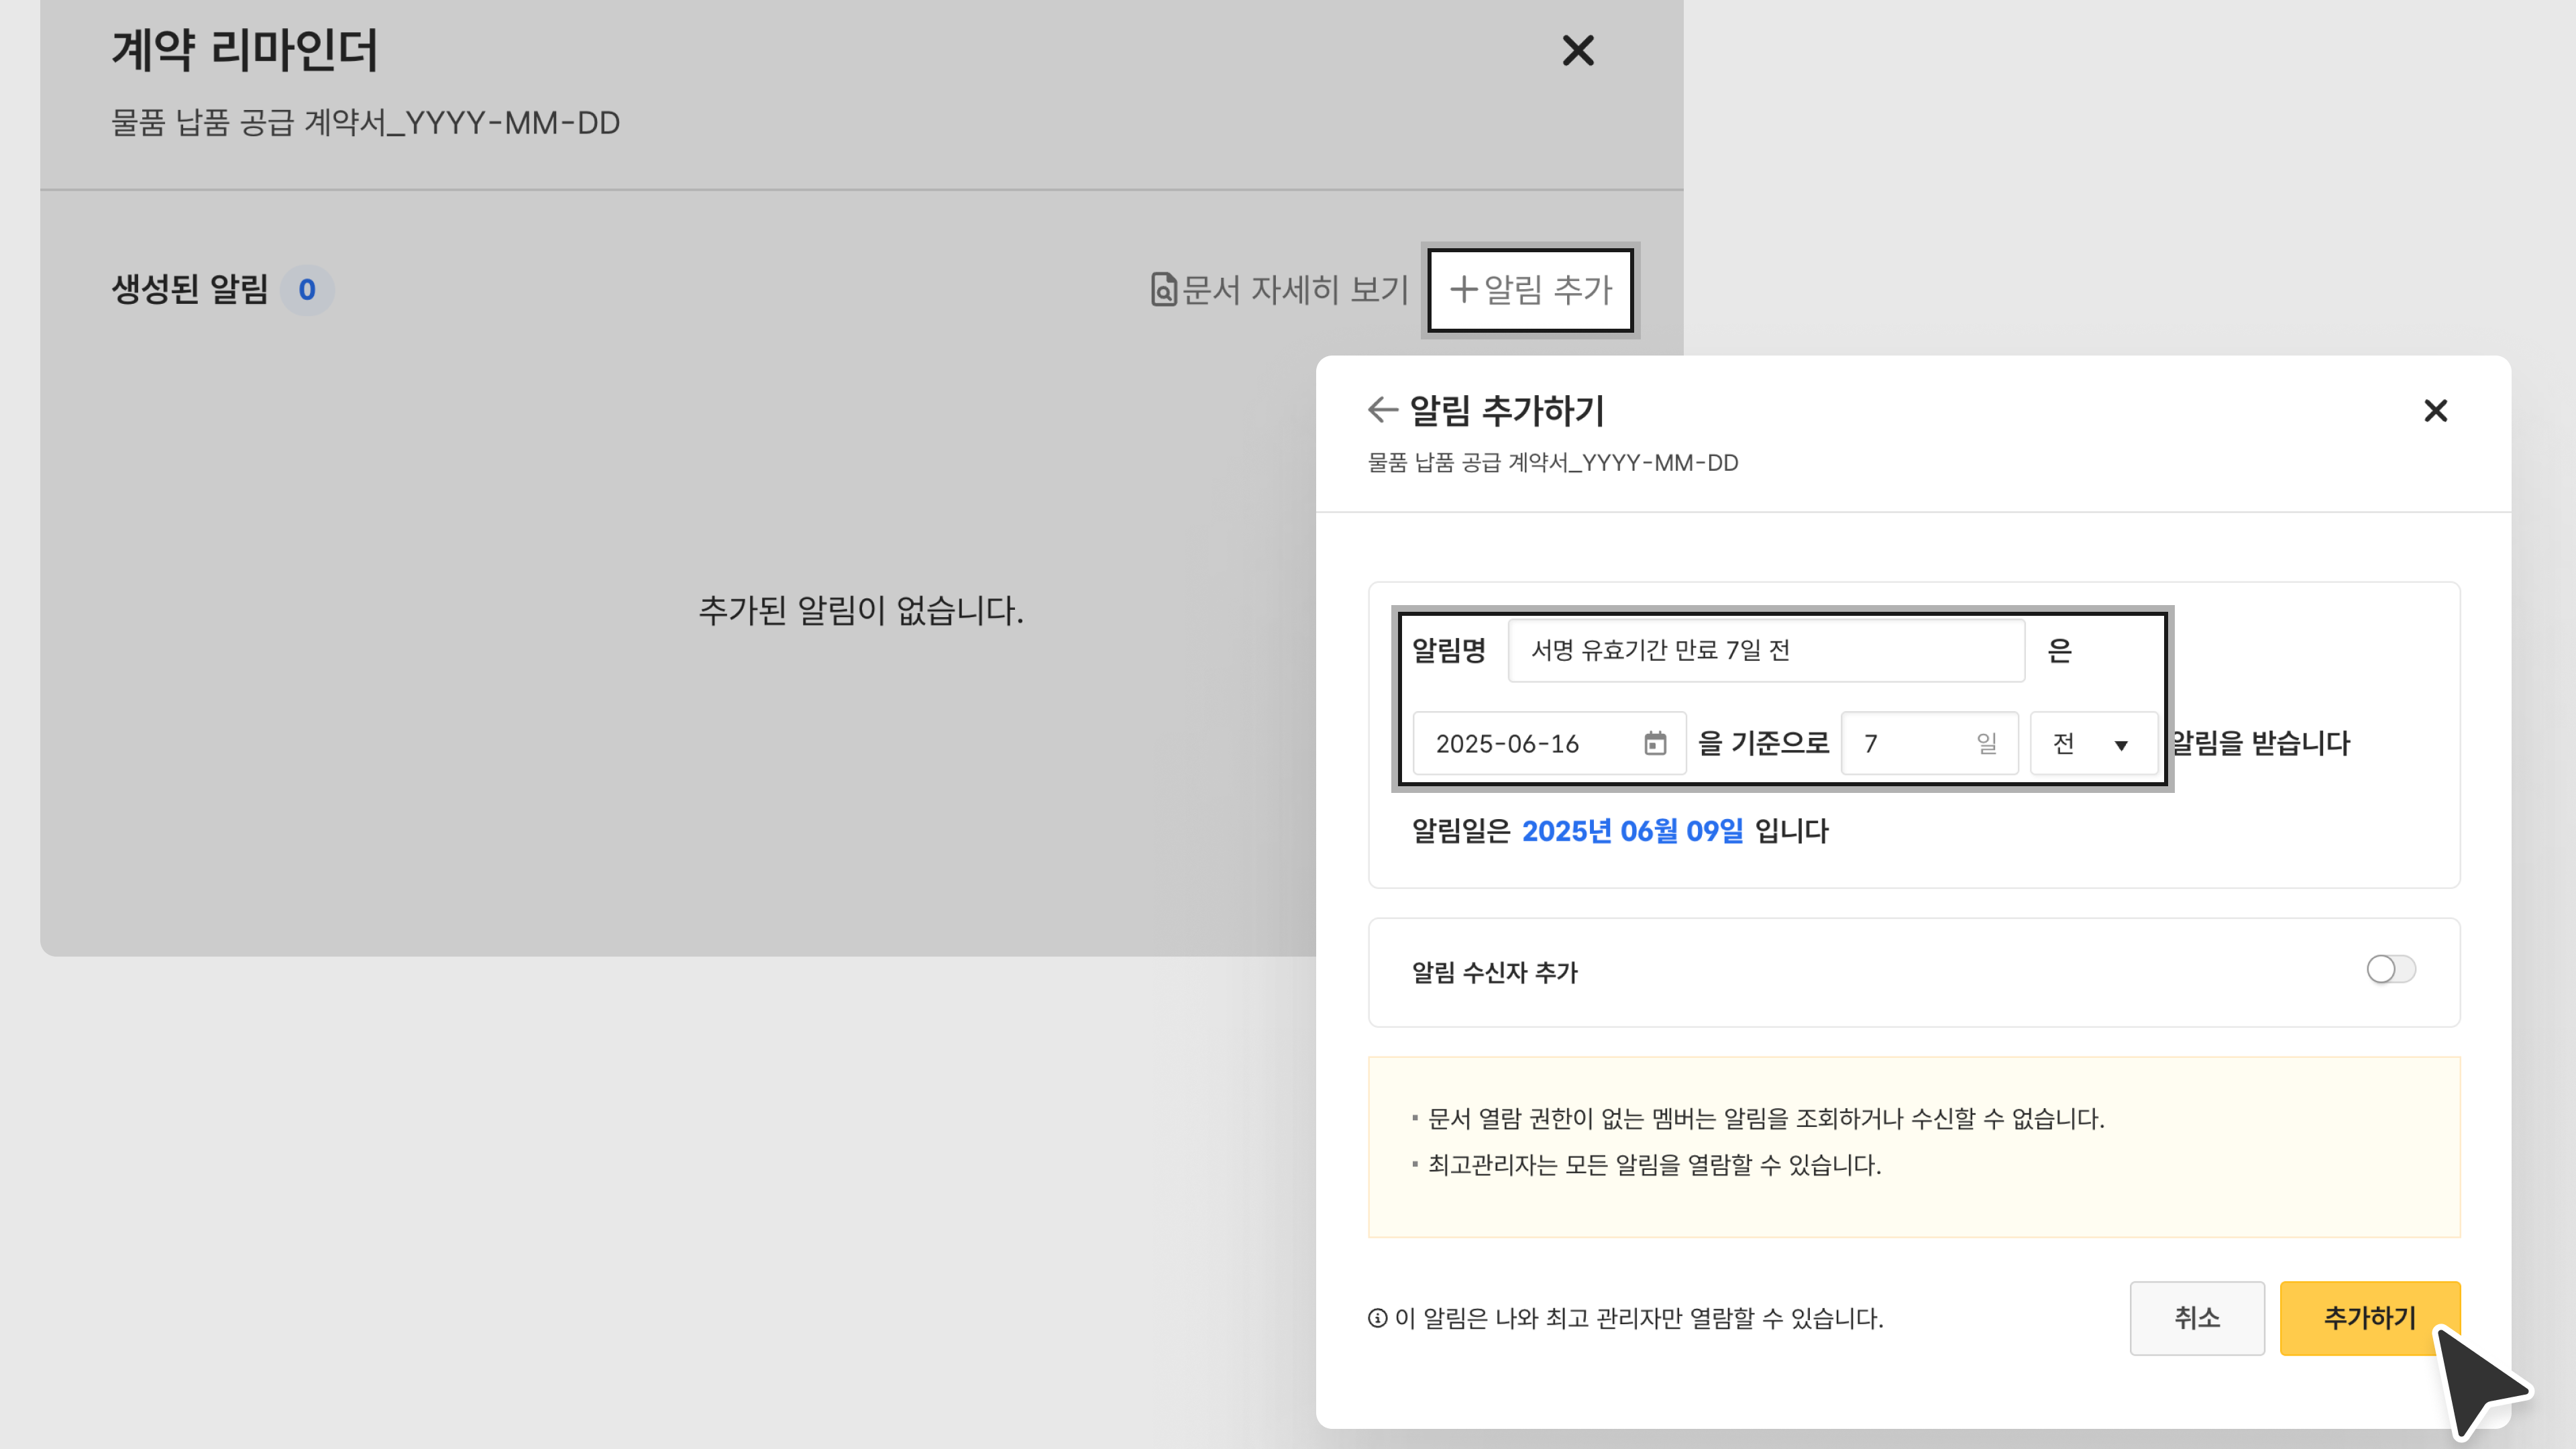Click the document icon in 문서 자세히 보기
This screenshot has width=2576, height=1449.
(x=1163, y=290)
